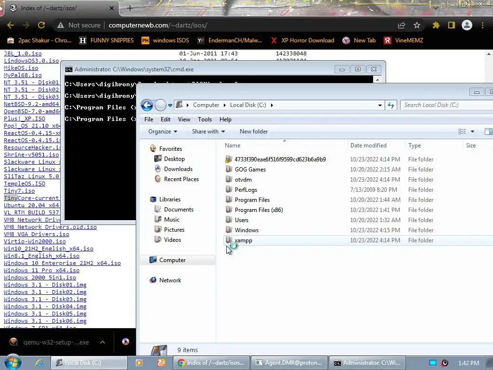Sort by the Name column header
The width and height of the screenshot is (493, 370).
pyautogui.click(x=233, y=145)
